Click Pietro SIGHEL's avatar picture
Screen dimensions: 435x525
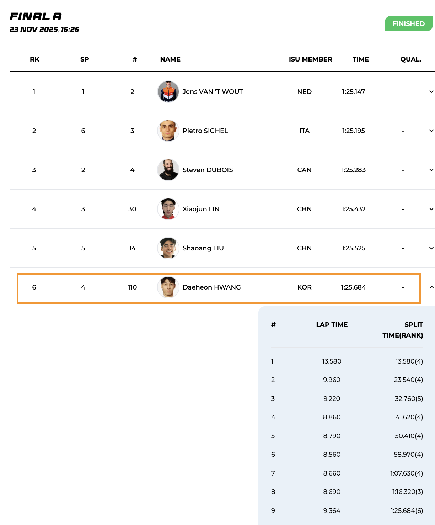point(168,131)
